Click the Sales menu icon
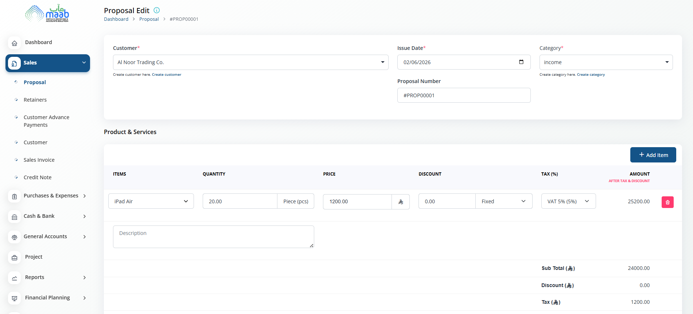This screenshot has width=693, height=314. click(15, 63)
